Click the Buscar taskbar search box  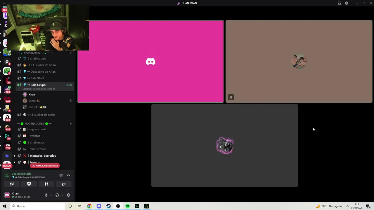tap(37, 206)
